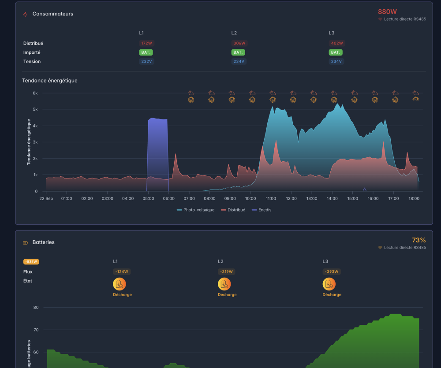Image resolution: width=441 pixels, height=368 pixels.
Task: Click the partly cloudy weather icon above 17:00
Action: [395, 93]
